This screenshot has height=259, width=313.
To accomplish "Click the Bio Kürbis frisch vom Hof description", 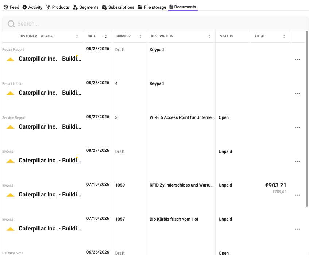I will coord(174,219).
